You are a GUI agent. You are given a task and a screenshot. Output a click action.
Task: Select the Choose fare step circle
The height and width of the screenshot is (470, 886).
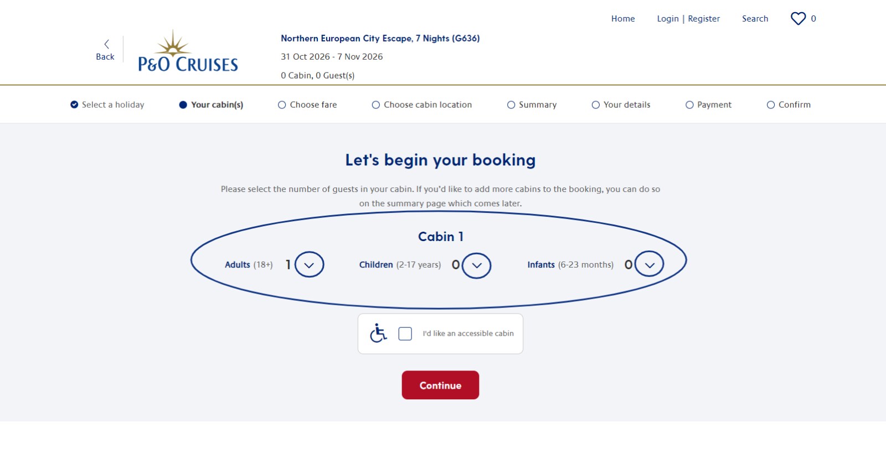tap(282, 105)
